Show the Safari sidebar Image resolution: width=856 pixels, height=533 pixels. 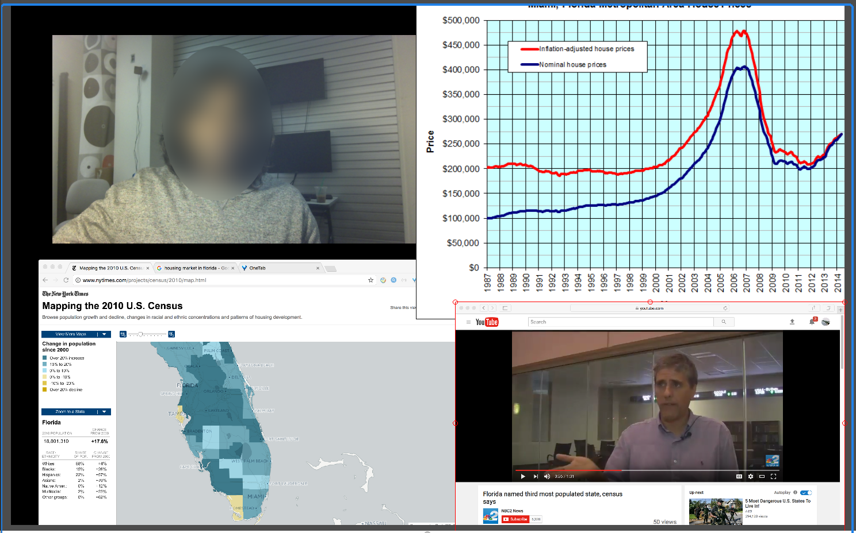(505, 308)
